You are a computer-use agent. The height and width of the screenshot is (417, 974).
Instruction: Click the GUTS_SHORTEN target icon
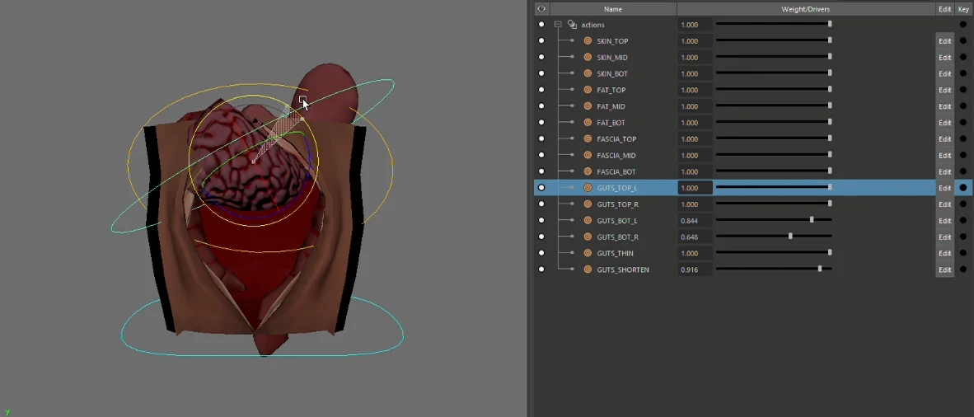click(x=588, y=269)
